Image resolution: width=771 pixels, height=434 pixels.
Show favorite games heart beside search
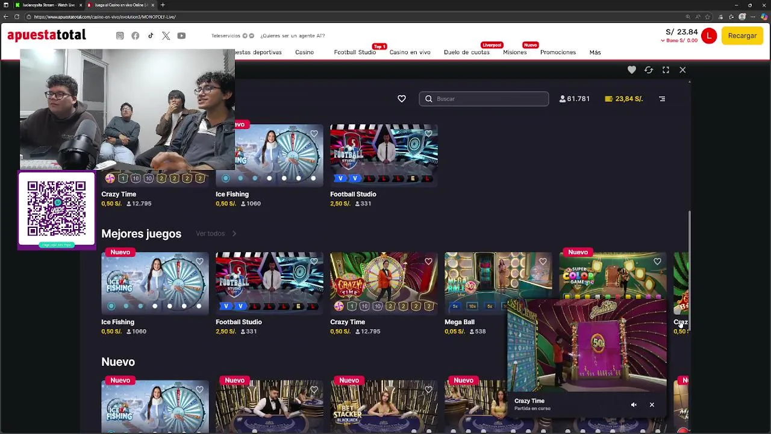click(x=402, y=99)
